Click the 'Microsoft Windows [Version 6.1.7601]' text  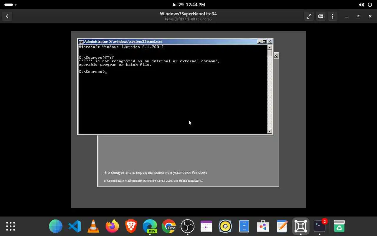coord(121,47)
